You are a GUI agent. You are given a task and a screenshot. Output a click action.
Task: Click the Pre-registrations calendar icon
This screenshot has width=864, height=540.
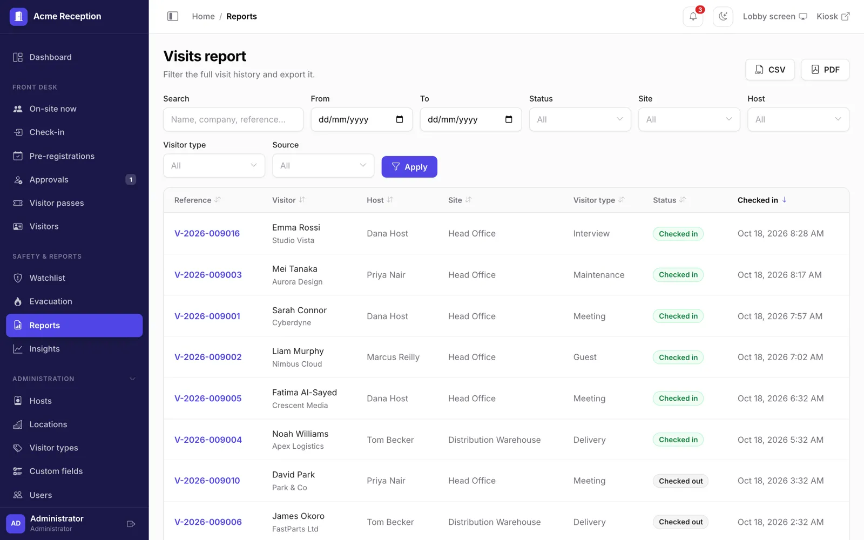coord(18,156)
